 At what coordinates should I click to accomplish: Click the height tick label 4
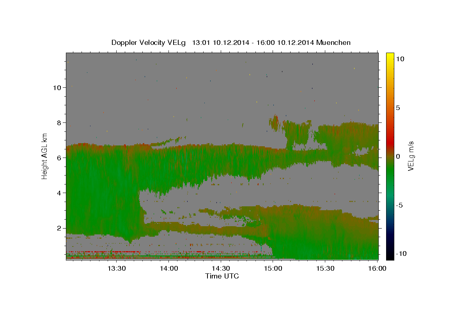60,193
